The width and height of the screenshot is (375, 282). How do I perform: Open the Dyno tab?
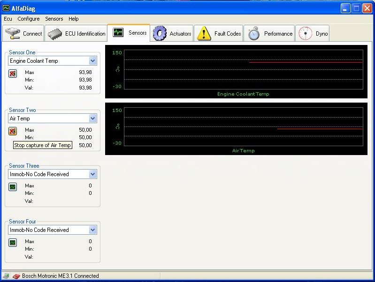(313, 34)
